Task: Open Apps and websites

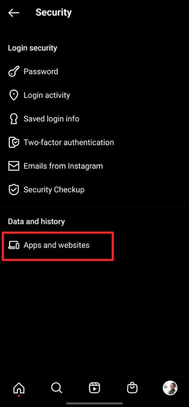Action: pyautogui.click(x=94, y=245)
